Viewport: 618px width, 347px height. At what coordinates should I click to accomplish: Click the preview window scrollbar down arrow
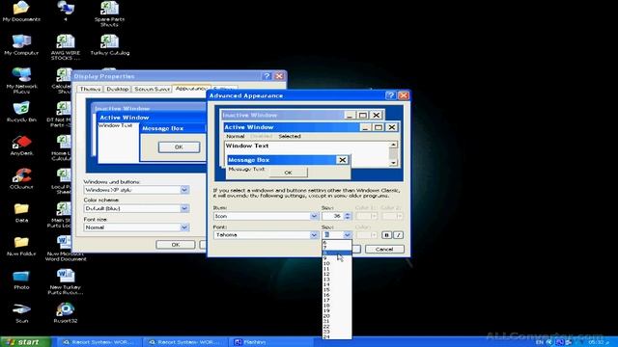(393, 163)
